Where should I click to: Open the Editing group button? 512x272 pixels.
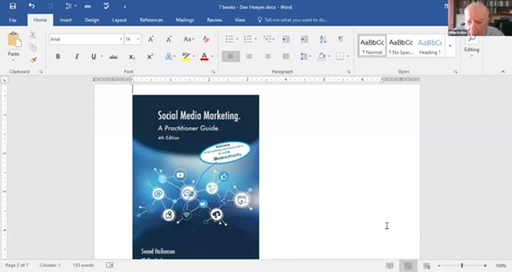(471, 47)
